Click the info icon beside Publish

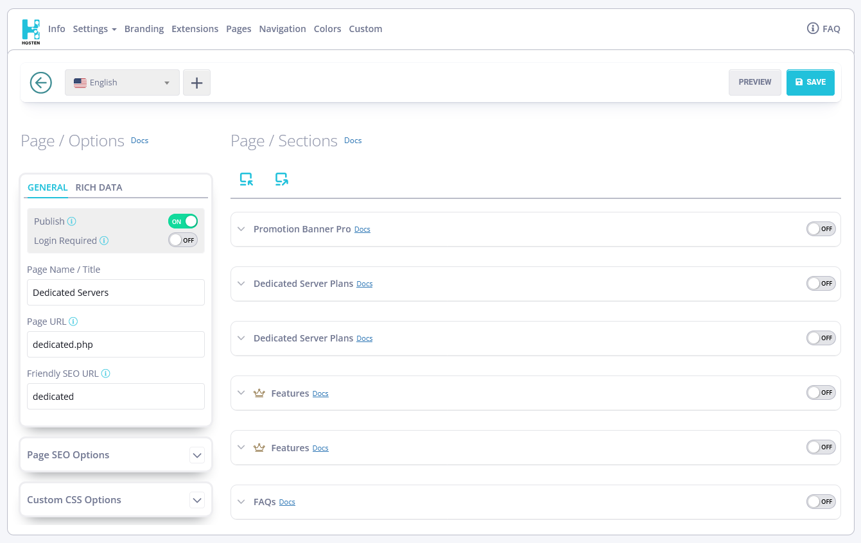pos(72,221)
